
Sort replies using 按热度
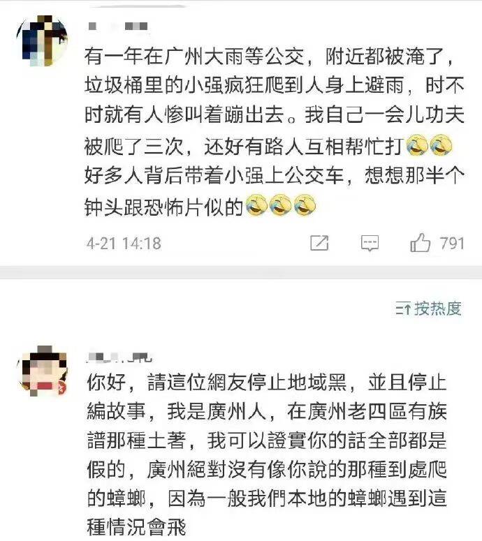438,308
